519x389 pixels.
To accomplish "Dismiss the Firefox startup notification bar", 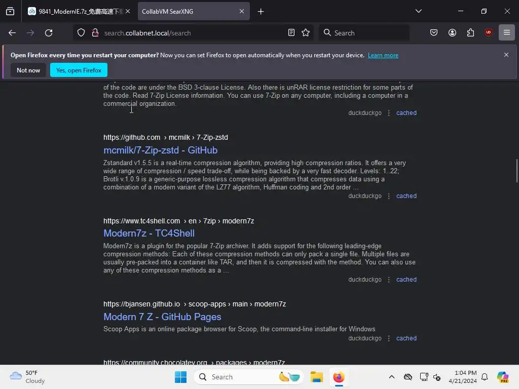I will (506, 55).
